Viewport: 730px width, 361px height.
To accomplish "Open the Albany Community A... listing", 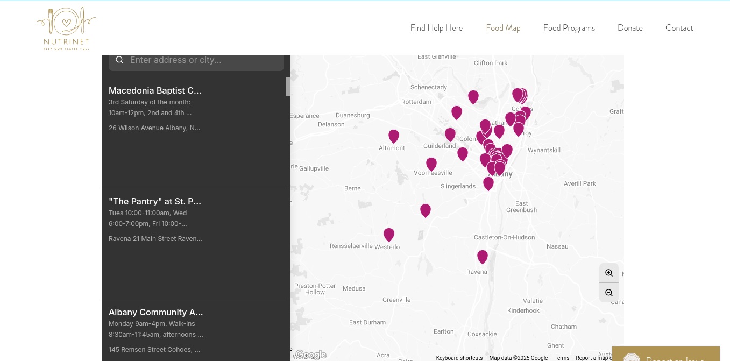I will (x=156, y=312).
